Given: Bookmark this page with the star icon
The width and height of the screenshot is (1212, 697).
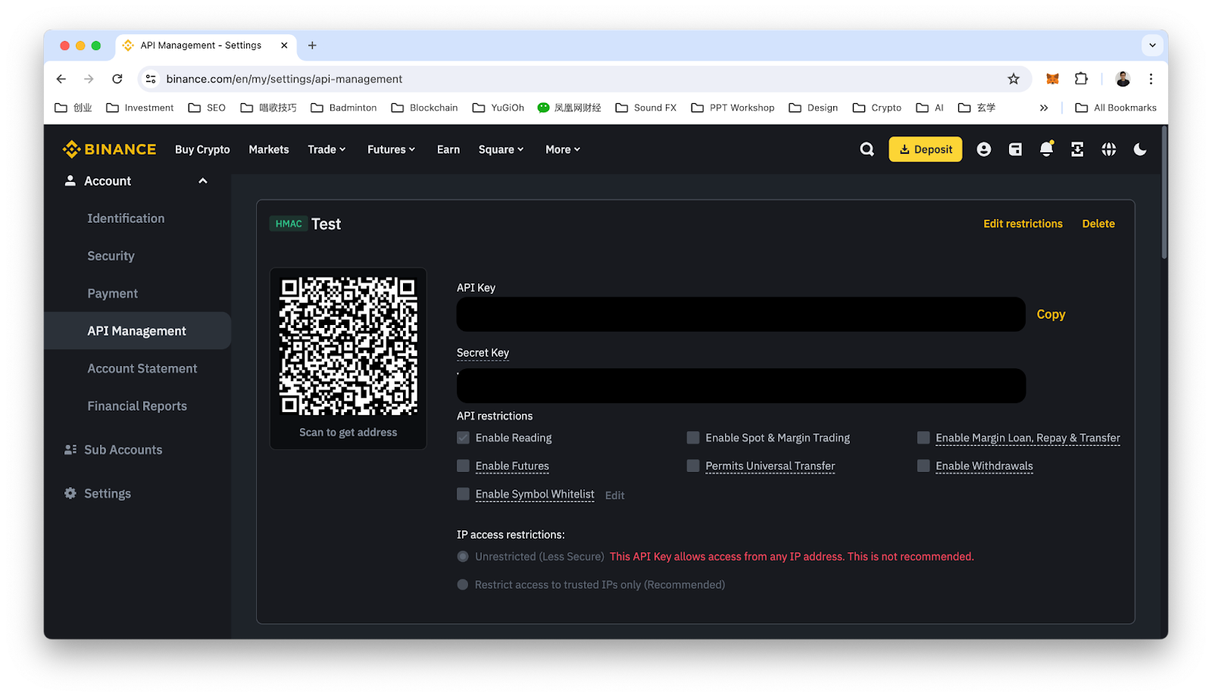Looking at the screenshot, I should [x=1014, y=79].
